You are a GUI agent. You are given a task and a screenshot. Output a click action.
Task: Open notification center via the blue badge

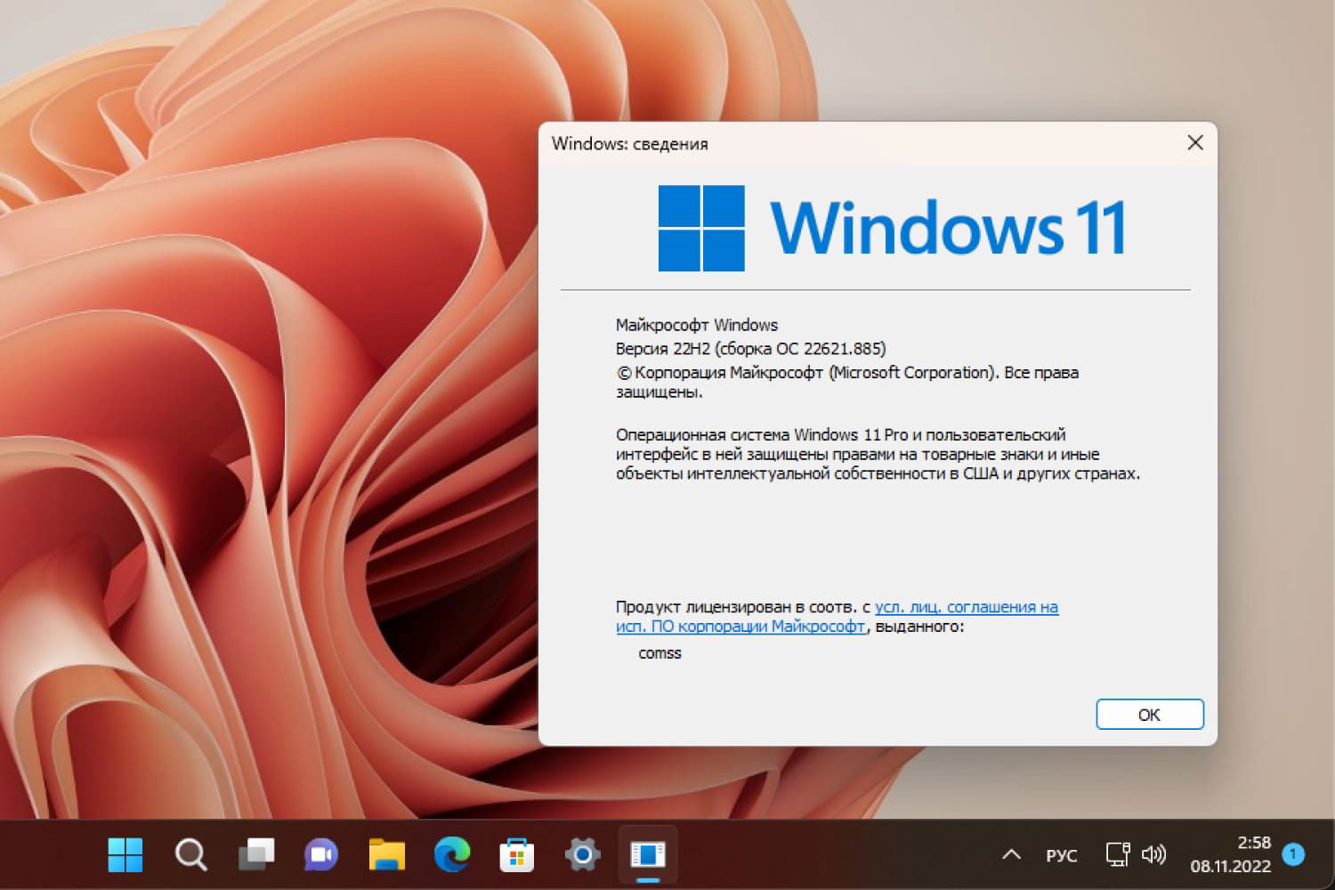point(1292,854)
